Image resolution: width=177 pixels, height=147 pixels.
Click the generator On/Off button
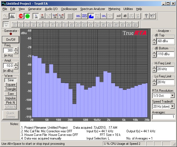point(11,39)
